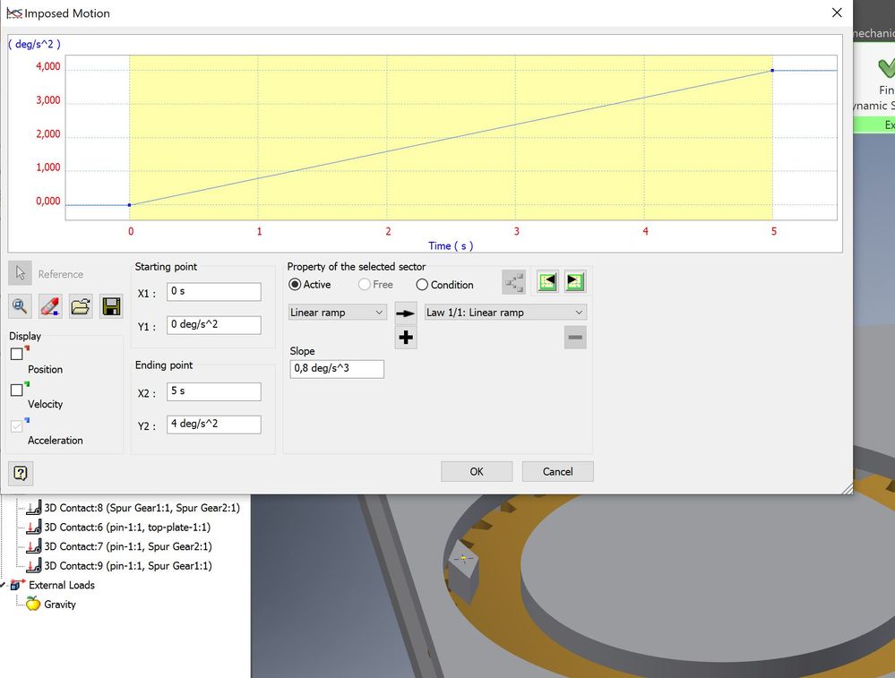895x678 pixels.
Task: Click the Slope input field
Action: (337, 369)
